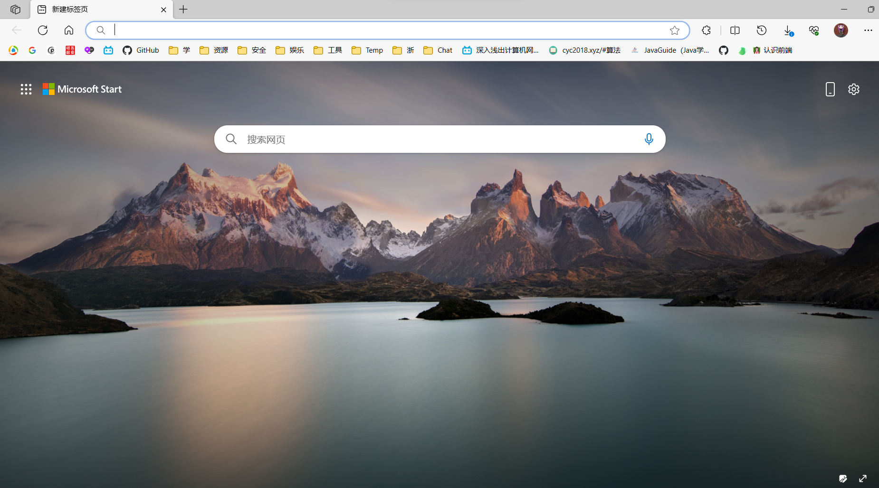Open Settings and more menu

[868, 30]
